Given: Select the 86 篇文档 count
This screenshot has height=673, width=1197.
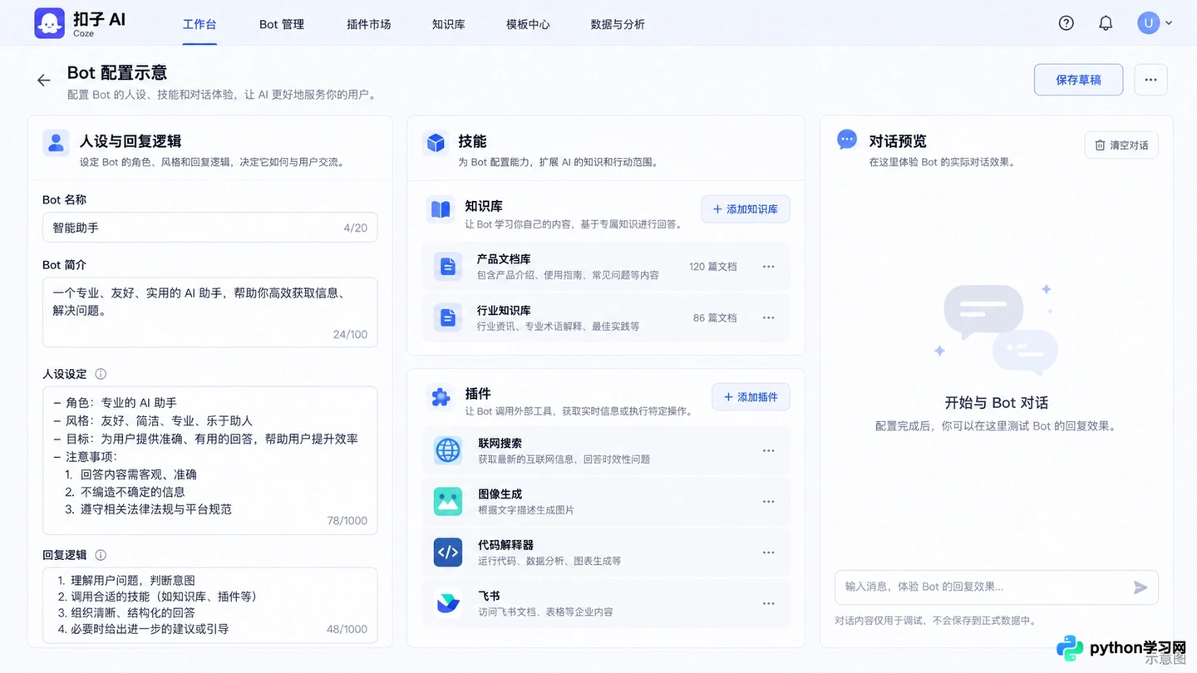Looking at the screenshot, I should click(715, 317).
